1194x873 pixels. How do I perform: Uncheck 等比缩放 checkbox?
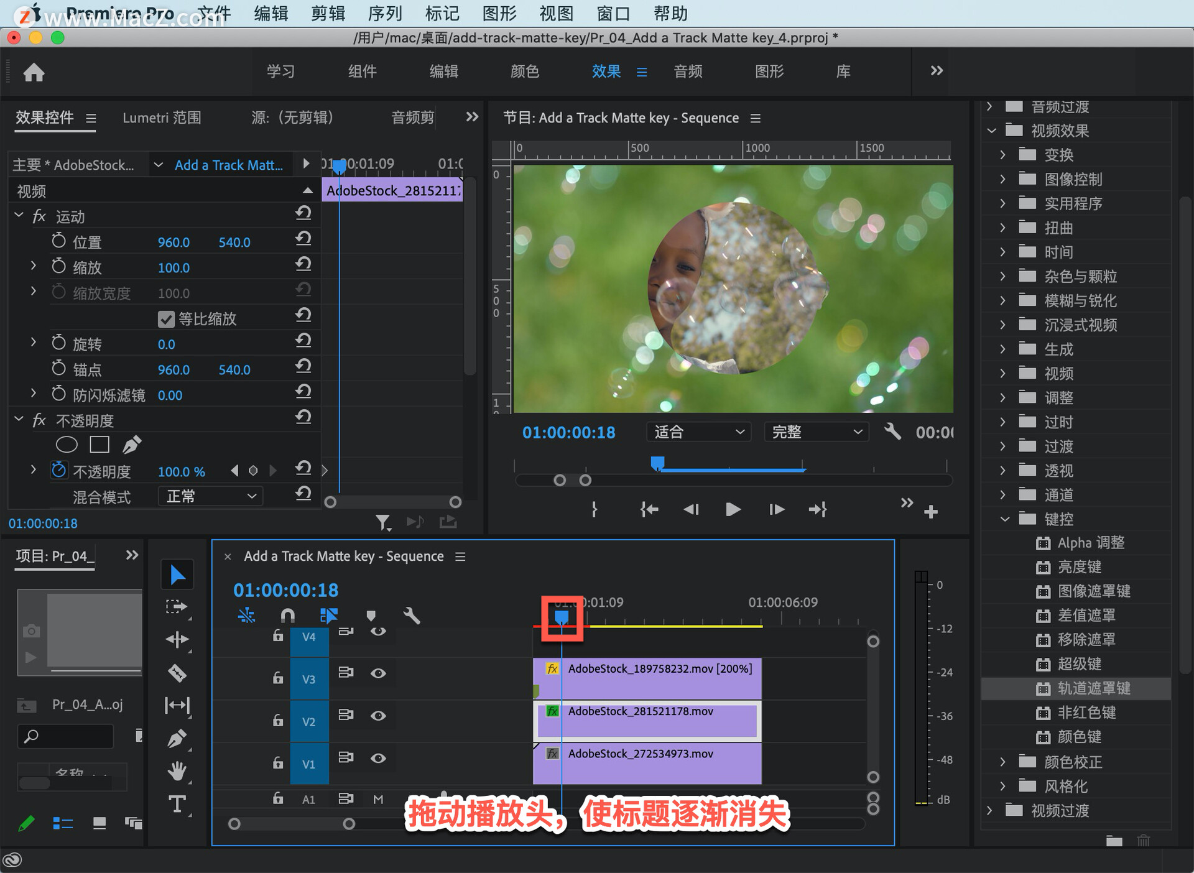166,319
